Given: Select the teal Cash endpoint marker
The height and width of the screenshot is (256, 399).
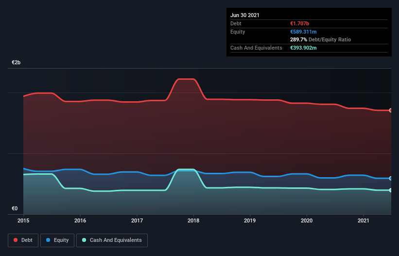Looking at the screenshot, I should pyautogui.click(x=391, y=190).
